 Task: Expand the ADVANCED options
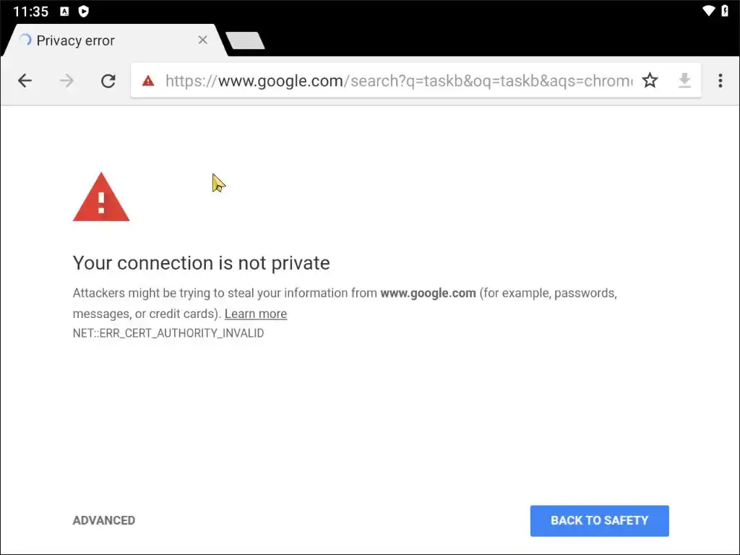(104, 520)
